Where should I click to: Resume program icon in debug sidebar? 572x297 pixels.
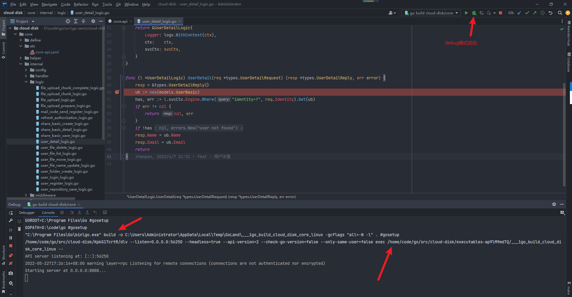click(11, 230)
